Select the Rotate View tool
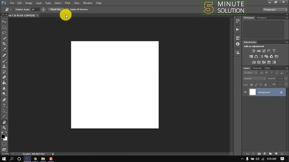The image size is (289, 162). pyautogui.click(x=4, y=122)
